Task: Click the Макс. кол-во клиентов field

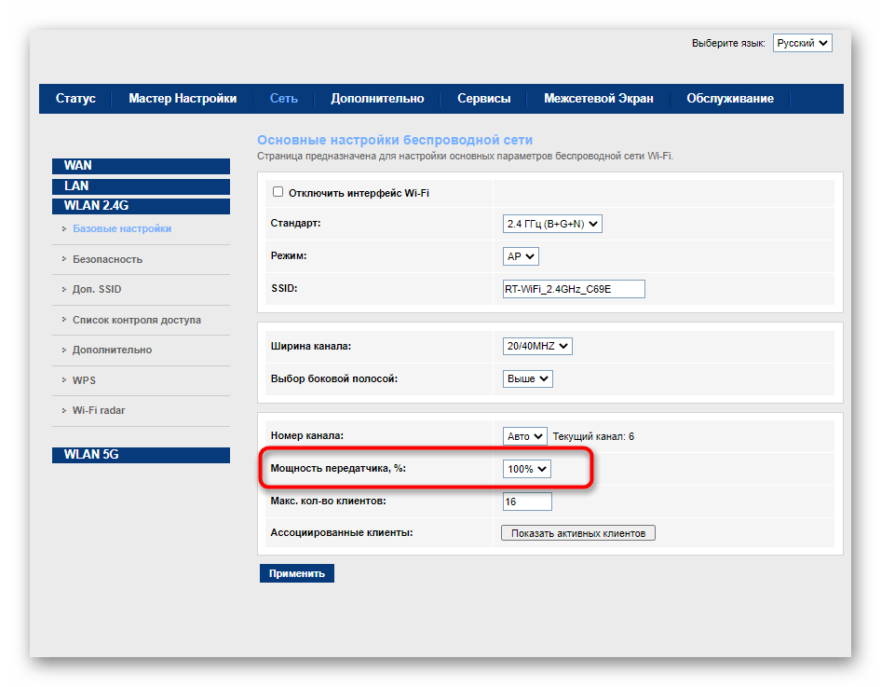Action: click(526, 502)
